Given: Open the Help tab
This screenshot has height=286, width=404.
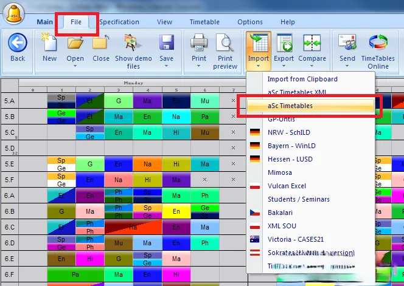Looking at the screenshot, I should coord(288,22).
